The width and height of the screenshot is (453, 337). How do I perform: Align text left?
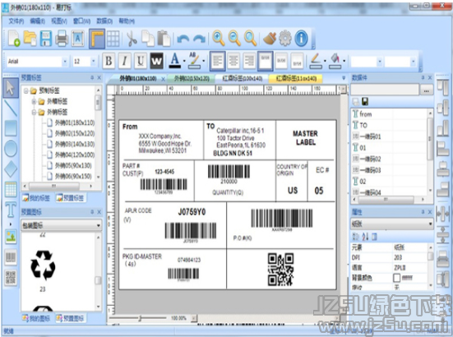coord(218,61)
